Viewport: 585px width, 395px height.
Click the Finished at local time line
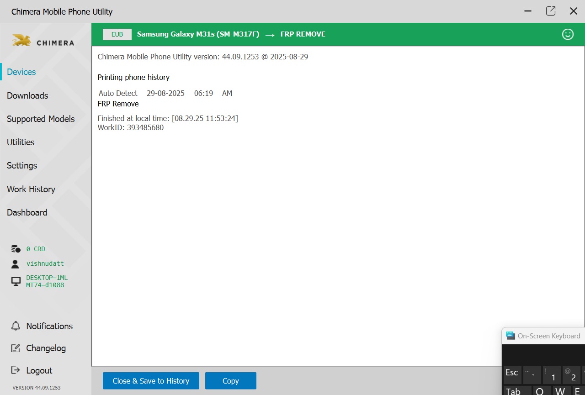click(x=168, y=119)
